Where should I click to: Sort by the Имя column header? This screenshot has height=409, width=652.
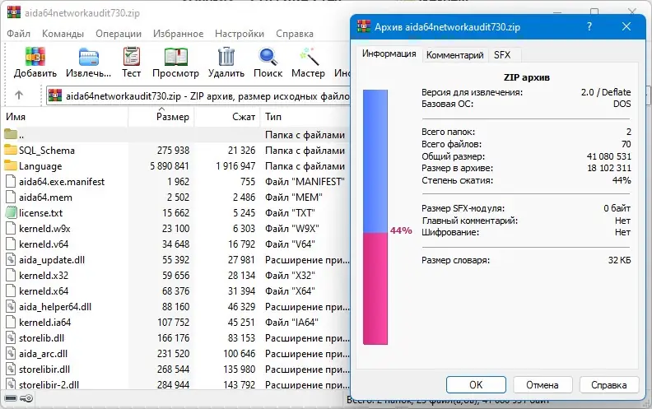click(66, 117)
